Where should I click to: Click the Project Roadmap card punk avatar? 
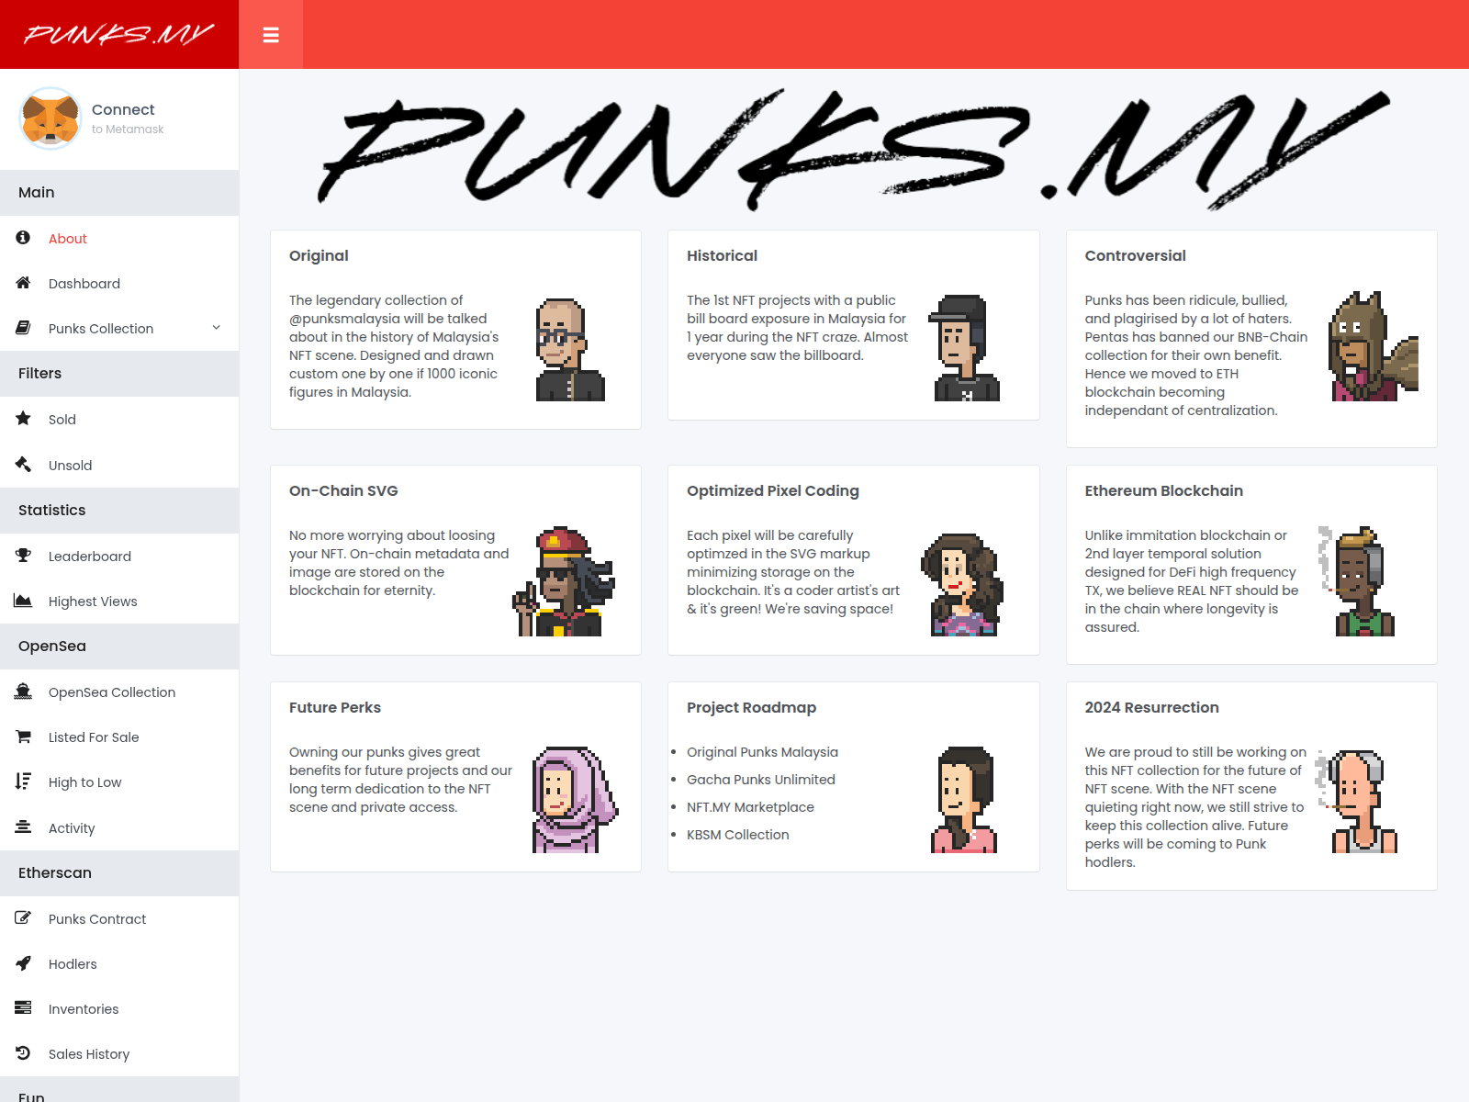pyautogui.click(x=965, y=800)
